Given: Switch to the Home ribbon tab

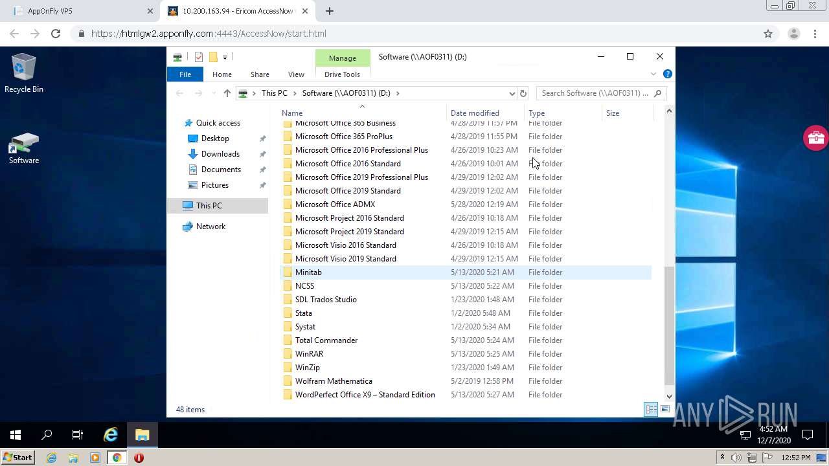Looking at the screenshot, I should coord(222,74).
